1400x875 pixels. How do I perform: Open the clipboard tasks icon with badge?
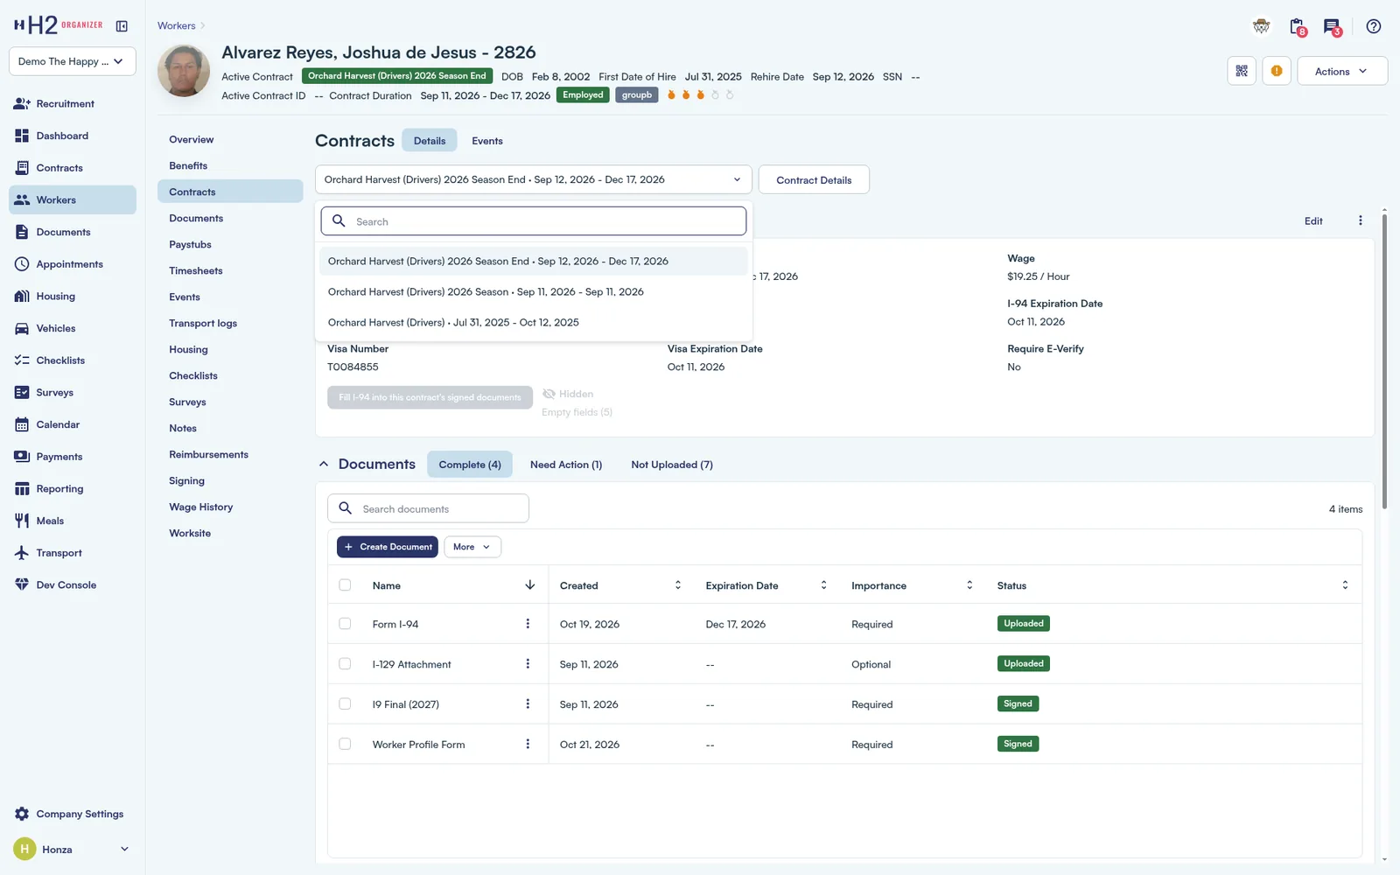[x=1298, y=27]
